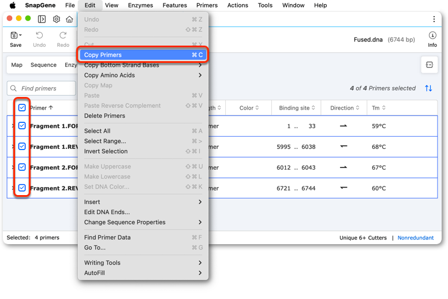Sort by the Tm column
The image size is (448, 299).
coord(379,108)
